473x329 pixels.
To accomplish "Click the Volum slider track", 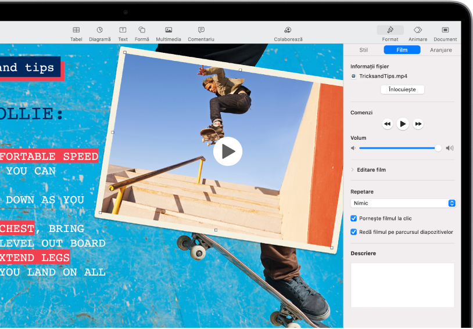I will tap(398, 149).
